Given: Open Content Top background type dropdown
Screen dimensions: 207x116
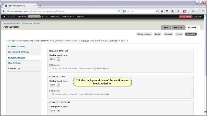Looking at the screenshot, I should pyautogui.click(x=55, y=85).
